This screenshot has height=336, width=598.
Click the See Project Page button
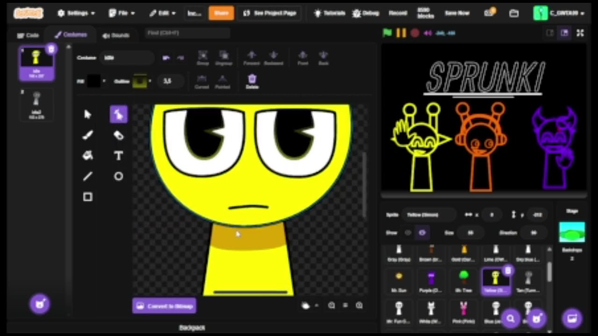[x=269, y=13]
